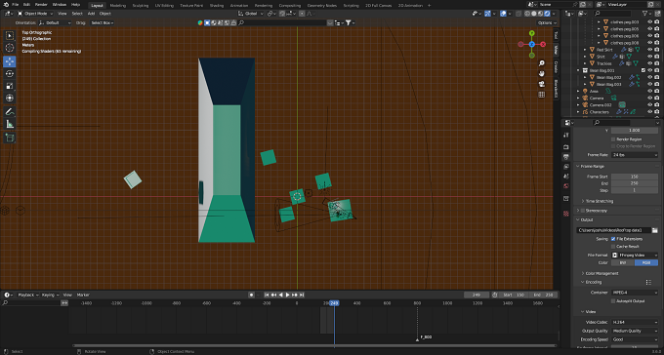Open the Render properties tab icon
664x355 pixels.
click(566, 147)
